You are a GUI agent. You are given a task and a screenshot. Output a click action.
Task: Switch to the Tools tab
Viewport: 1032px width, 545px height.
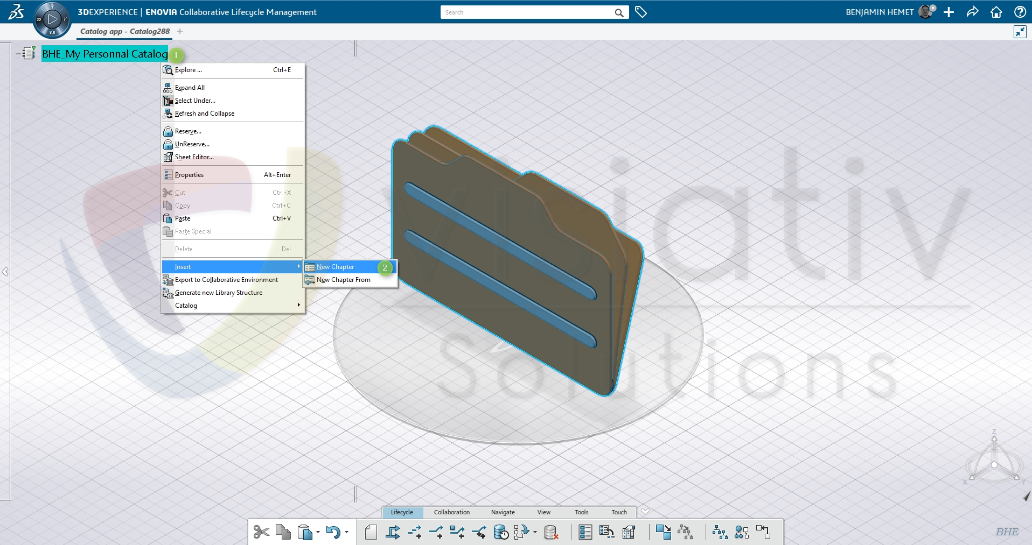point(582,512)
